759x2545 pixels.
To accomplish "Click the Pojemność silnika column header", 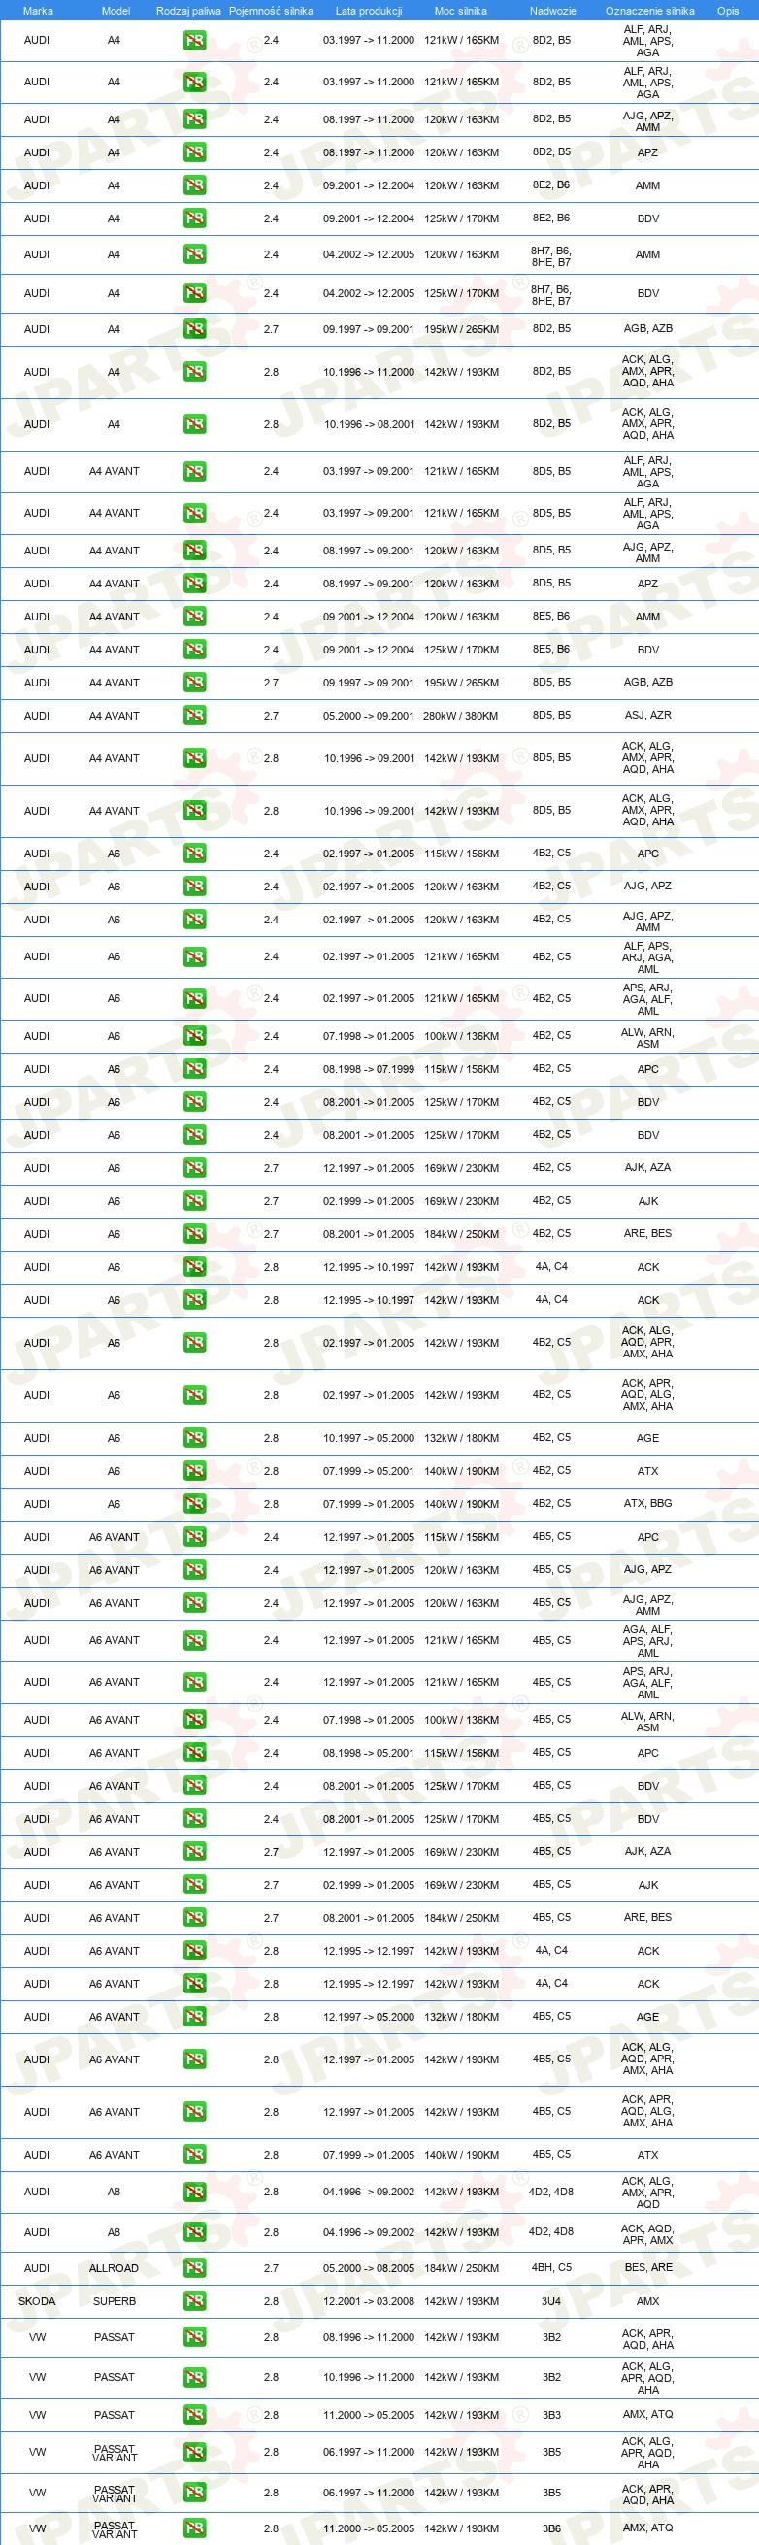I will [x=271, y=11].
